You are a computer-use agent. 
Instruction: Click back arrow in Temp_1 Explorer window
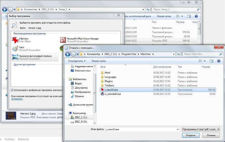point(5,10)
